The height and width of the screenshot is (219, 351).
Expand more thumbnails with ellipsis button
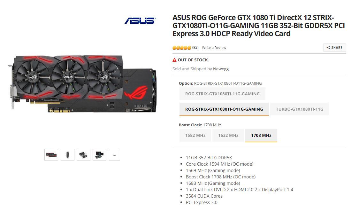pos(114,155)
